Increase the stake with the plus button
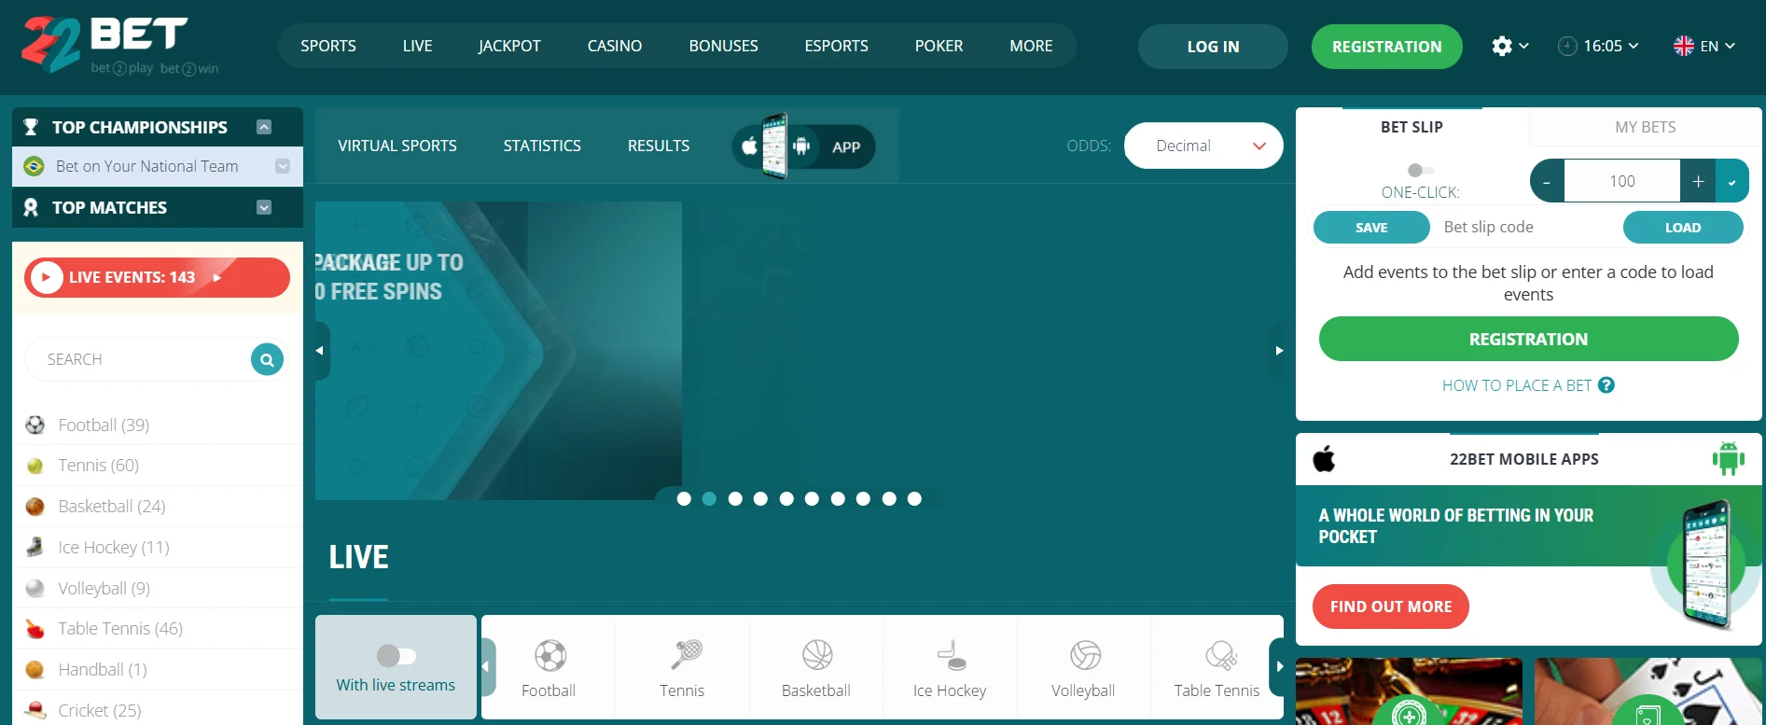Image resolution: width=1766 pixels, height=725 pixels. (1698, 181)
